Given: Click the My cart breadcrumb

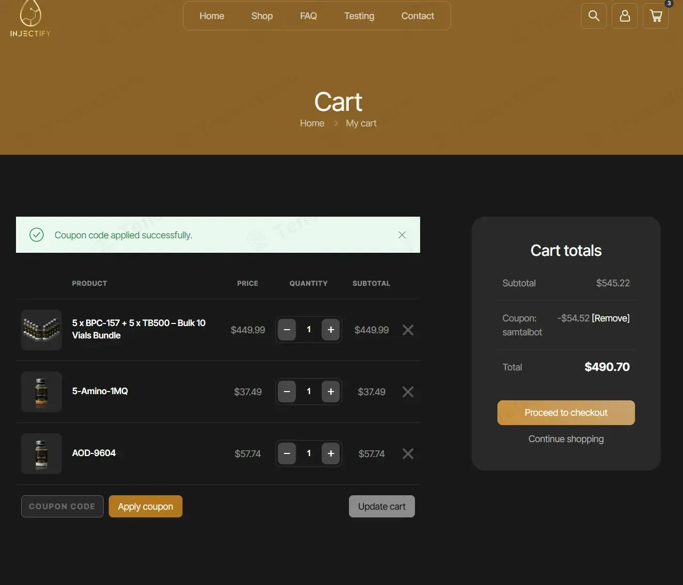Looking at the screenshot, I should coord(361,123).
